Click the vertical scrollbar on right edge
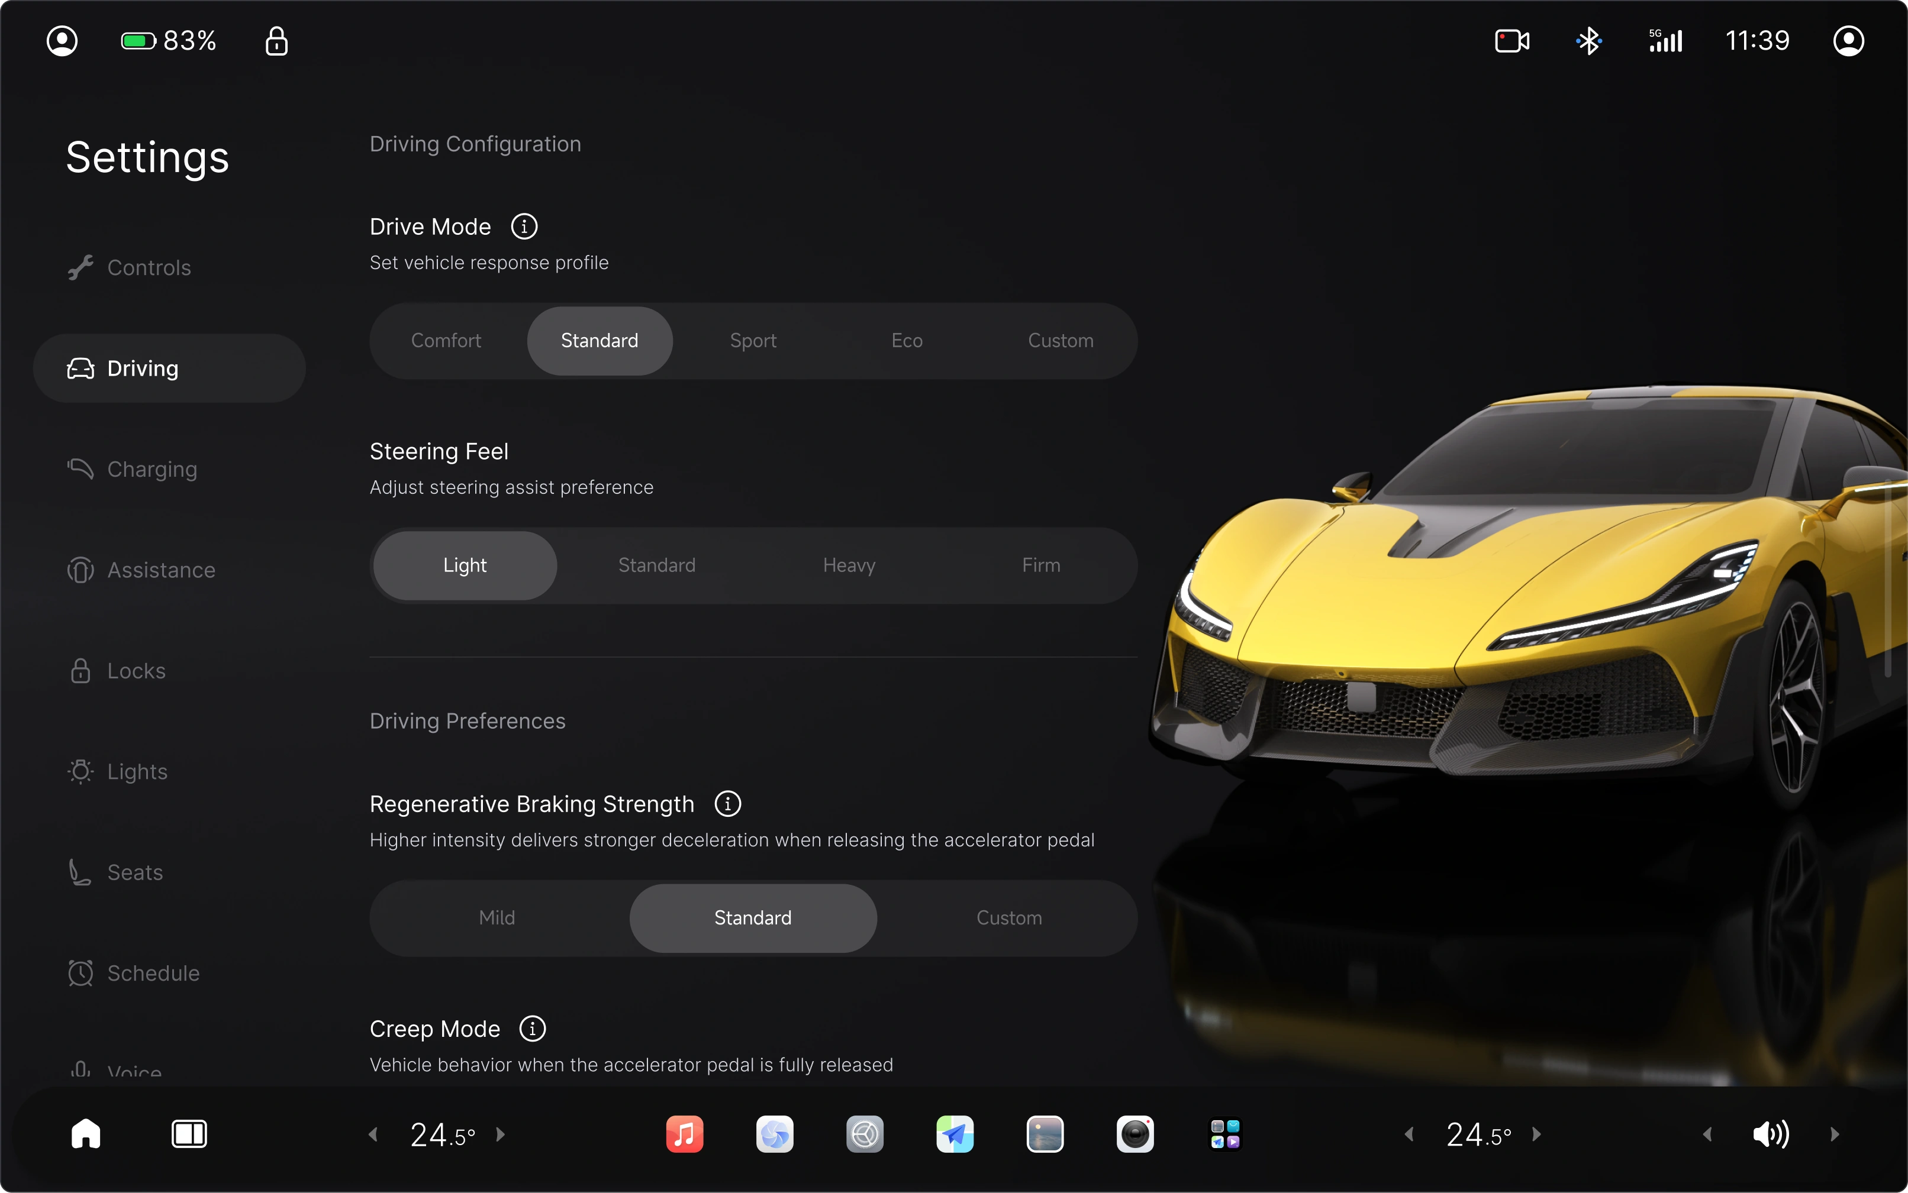Image resolution: width=1908 pixels, height=1193 pixels. pos(1887,576)
